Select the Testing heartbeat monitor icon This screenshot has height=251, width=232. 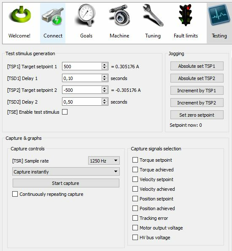point(219,15)
